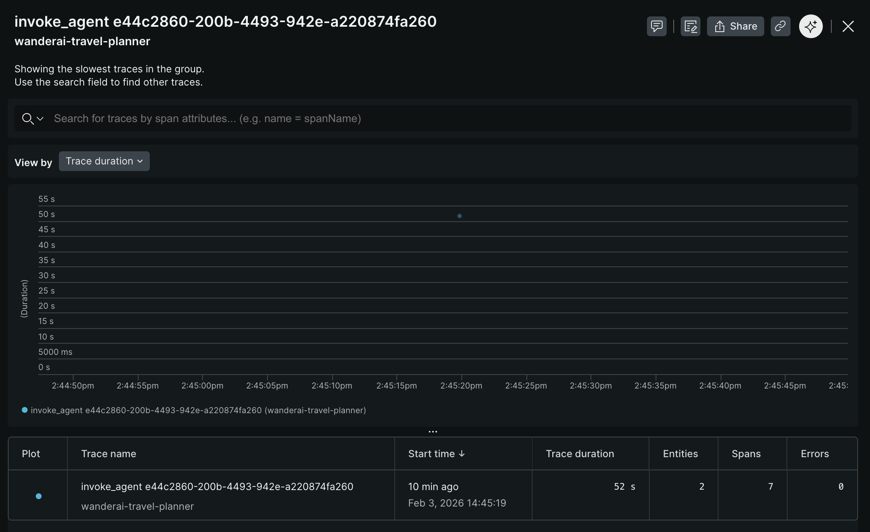Click the Errors column header
The image size is (870, 532).
tap(814, 453)
